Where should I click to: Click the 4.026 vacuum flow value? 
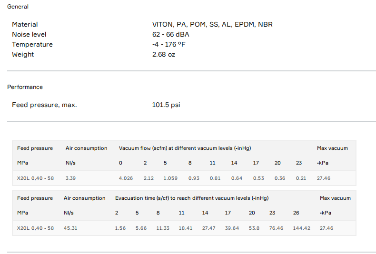tap(126, 178)
